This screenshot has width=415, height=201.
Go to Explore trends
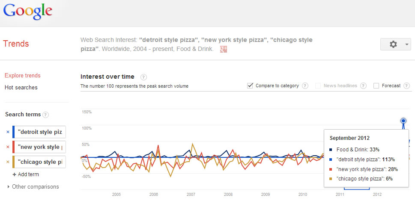click(x=22, y=76)
